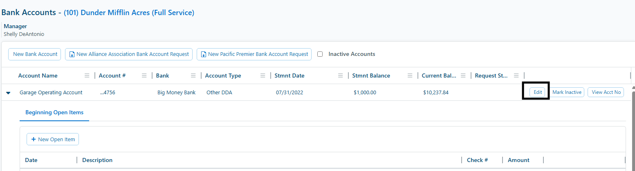Open Account Type column menu icon
The height and width of the screenshot is (171, 635).
(x=263, y=76)
